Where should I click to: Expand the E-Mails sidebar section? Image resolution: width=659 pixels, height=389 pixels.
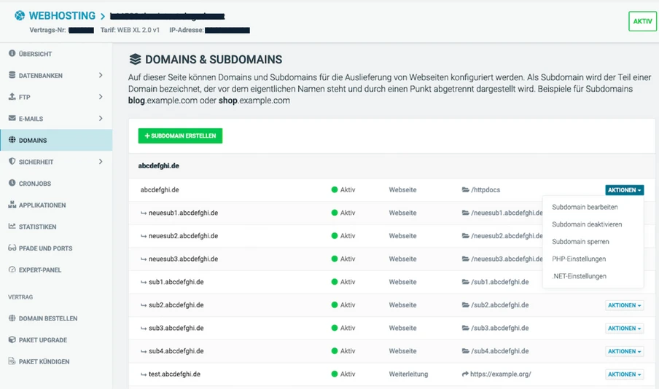click(101, 119)
